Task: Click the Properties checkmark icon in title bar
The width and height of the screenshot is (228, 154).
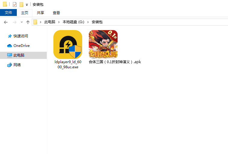Action: [15, 5]
